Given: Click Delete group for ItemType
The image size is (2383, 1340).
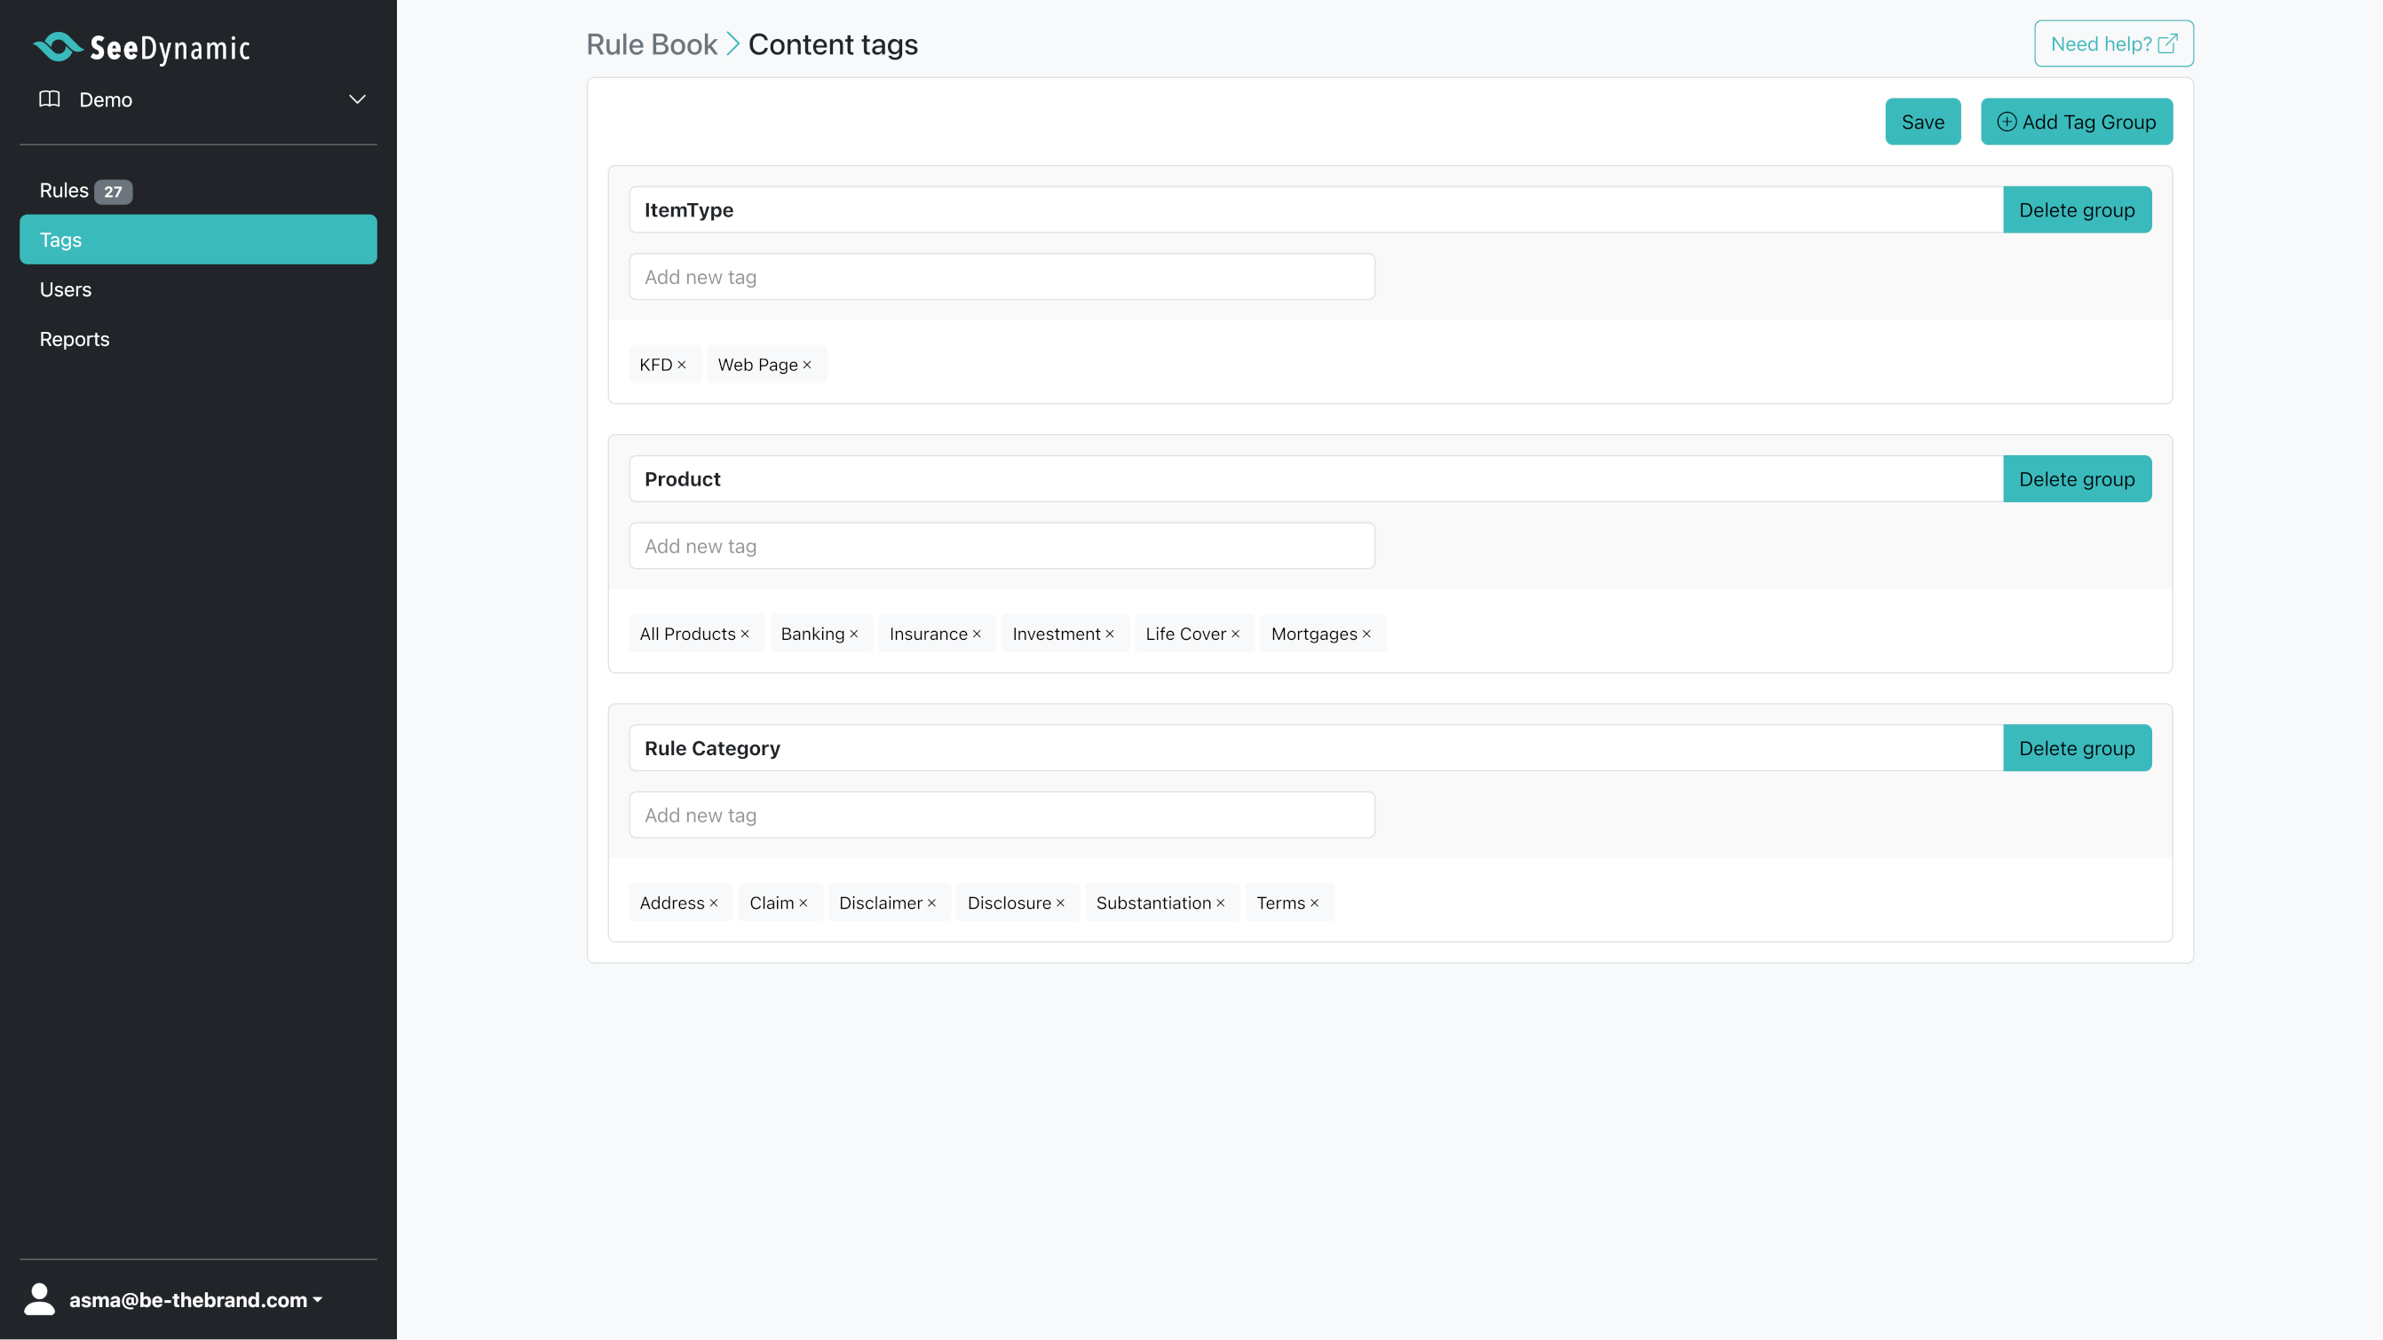Looking at the screenshot, I should point(2077,209).
